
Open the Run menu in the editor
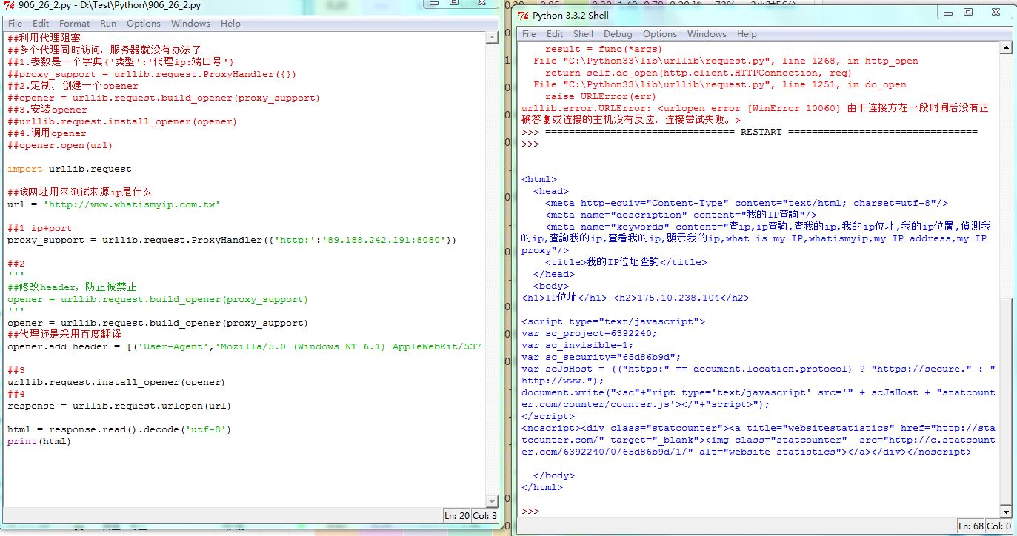[x=108, y=24]
